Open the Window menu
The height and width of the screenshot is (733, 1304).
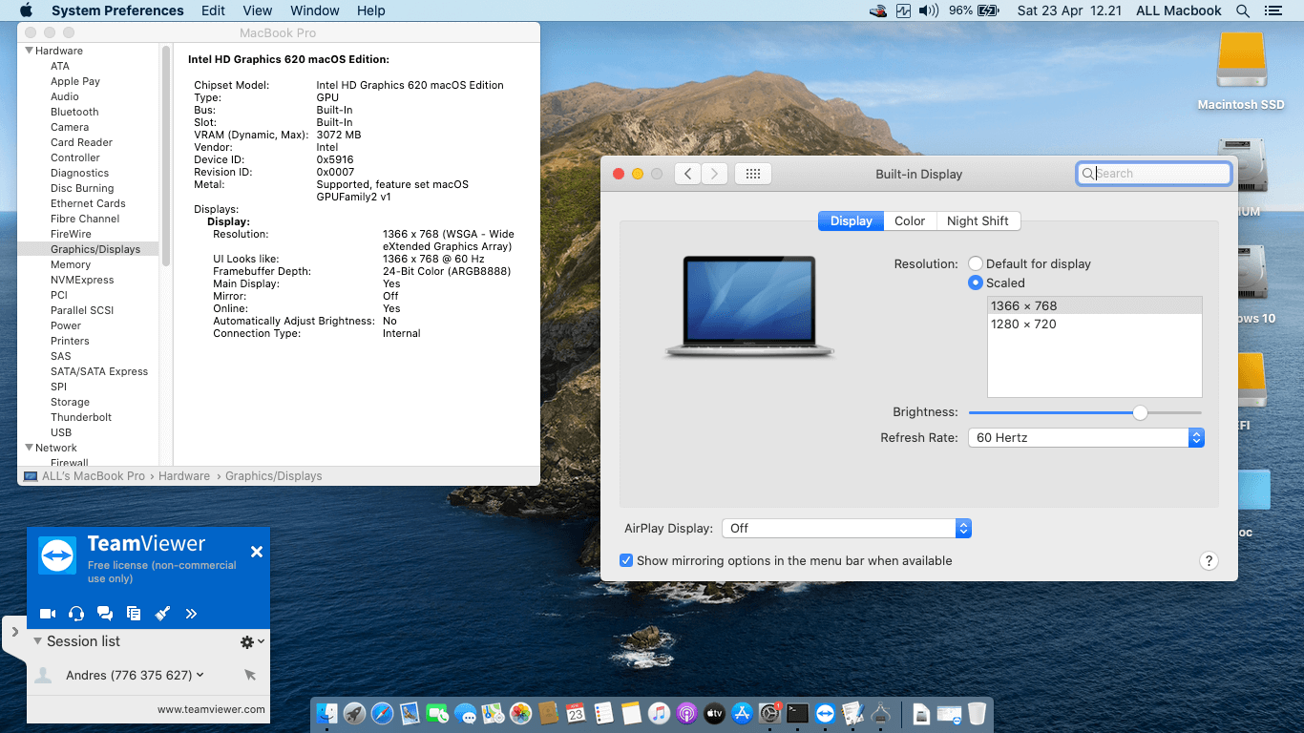(x=314, y=10)
